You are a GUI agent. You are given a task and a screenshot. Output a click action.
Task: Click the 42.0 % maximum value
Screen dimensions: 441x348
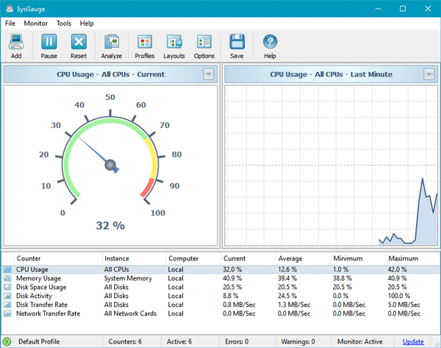coord(397,269)
